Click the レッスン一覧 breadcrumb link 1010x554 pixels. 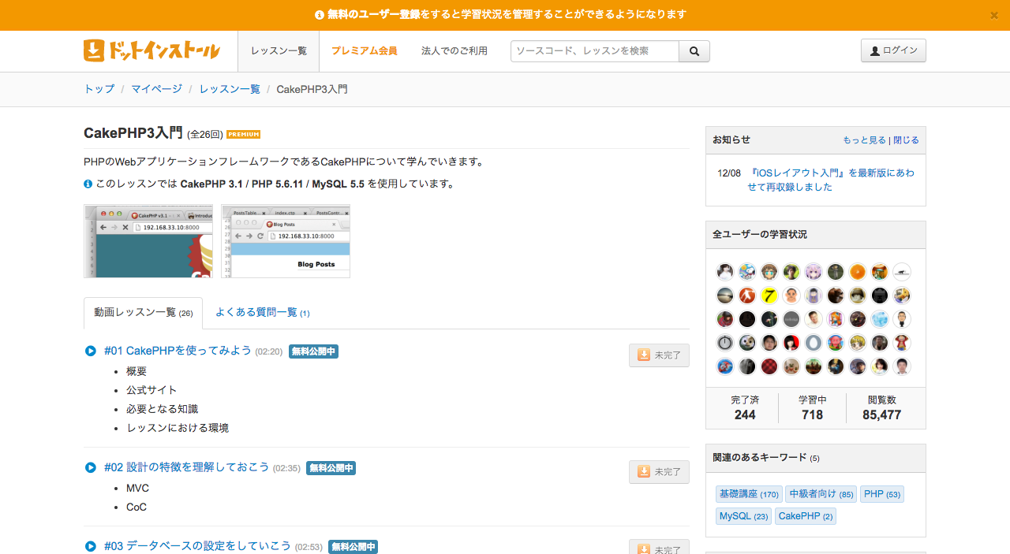coord(230,89)
